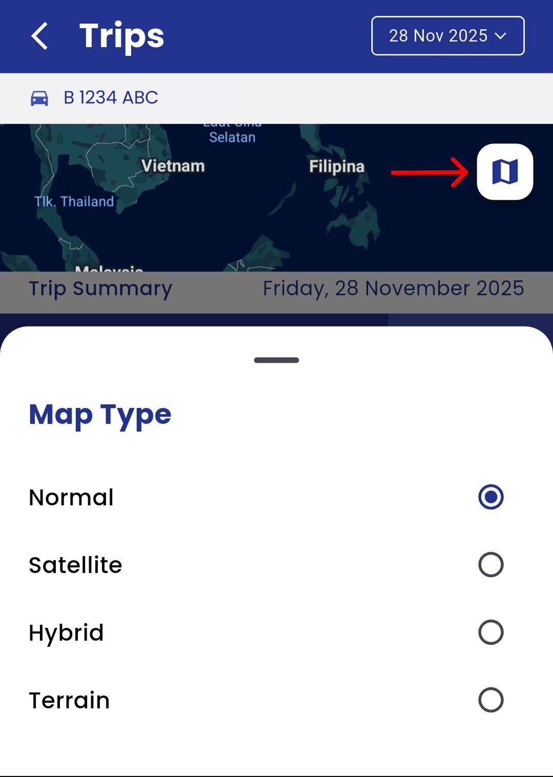Image resolution: width=553 pixels, height=777 pixels.
Task: Click the Trip Summary header bar
Action: pos(100,289)
